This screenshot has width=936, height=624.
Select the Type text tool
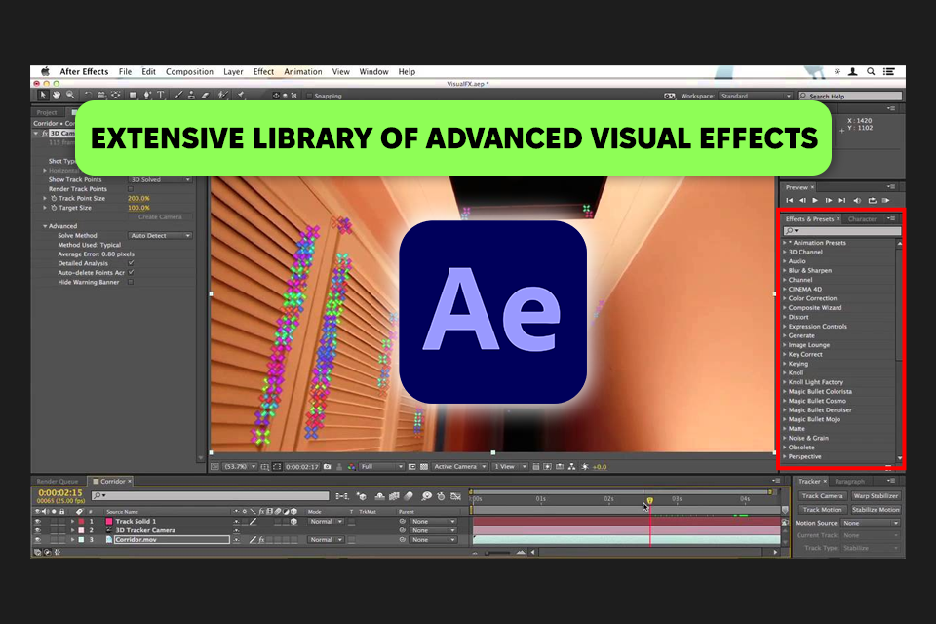point(161,96)
